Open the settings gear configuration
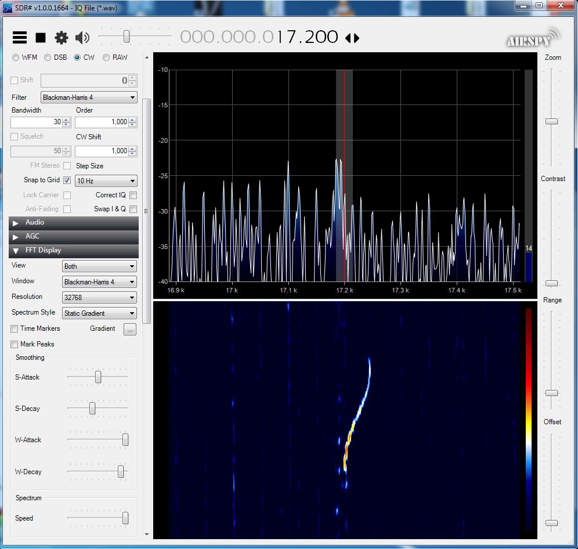The image size is (578, 549). (x=61, y=38)
